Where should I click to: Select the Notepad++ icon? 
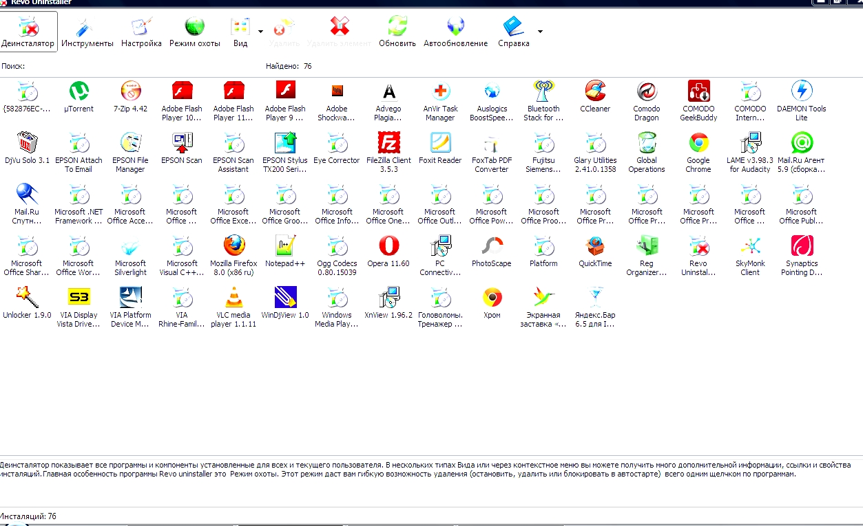point(286,245)
